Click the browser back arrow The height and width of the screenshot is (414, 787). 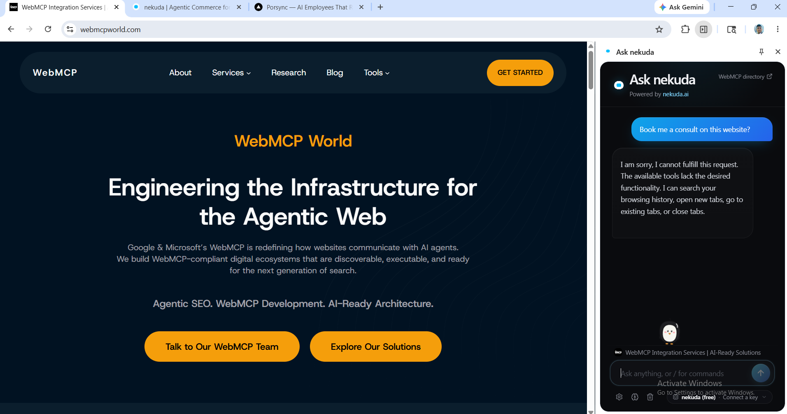coord(11,29)
